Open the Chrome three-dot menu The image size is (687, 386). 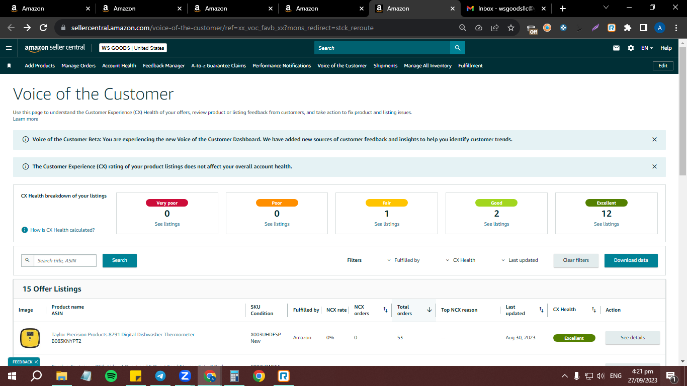coord(676,28)
